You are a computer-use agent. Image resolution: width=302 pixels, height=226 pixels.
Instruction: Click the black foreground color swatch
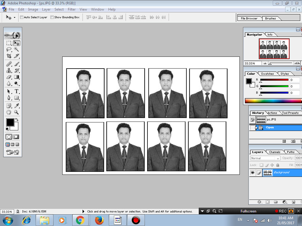10,122
